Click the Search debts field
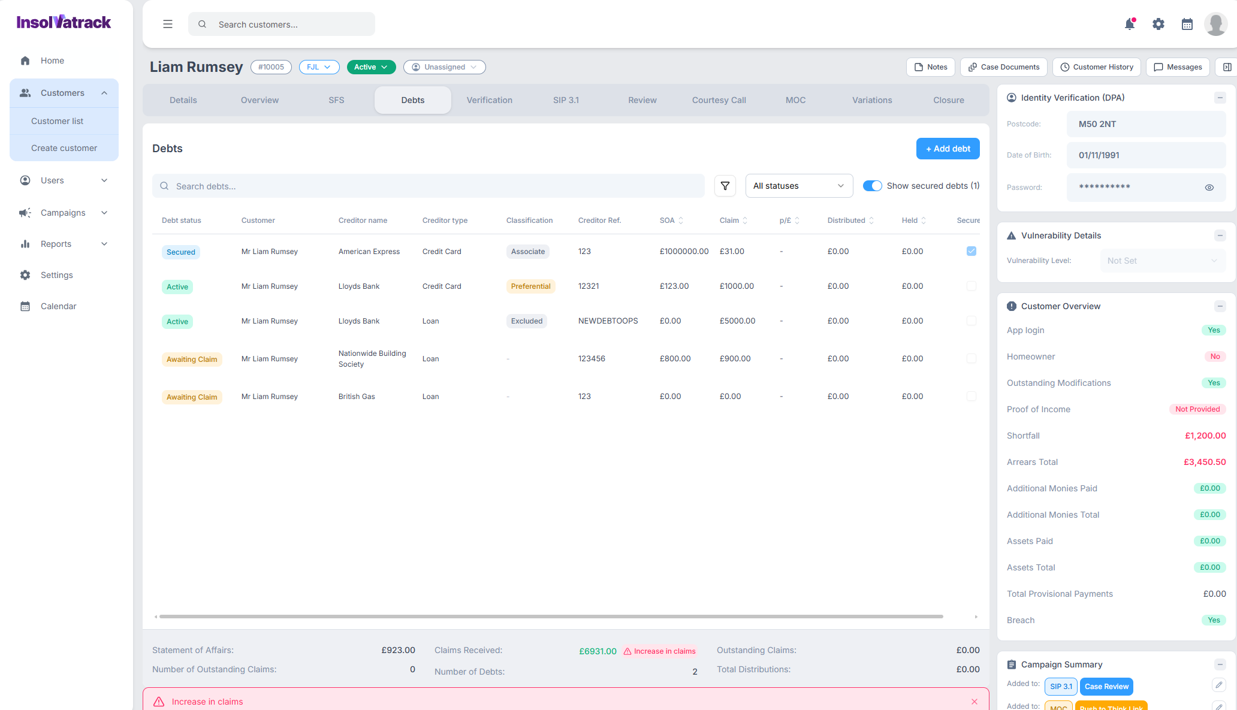Screen dimensions: 1237x710 [x=429, y=186]
